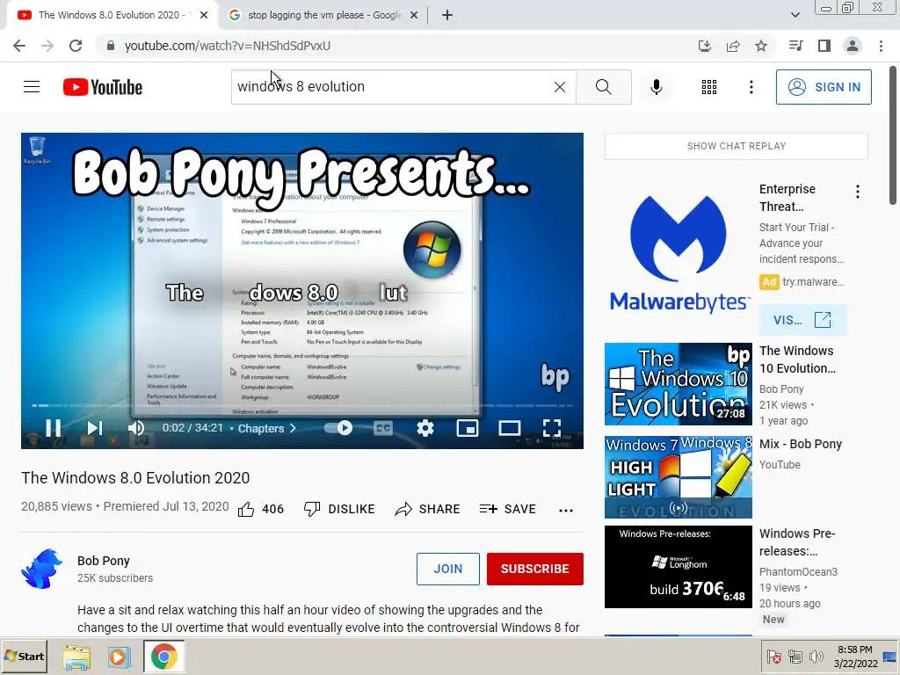Subscribe to Bob Pony
The height and width of the screenshot is (675, 900).
tap(535, 569)
